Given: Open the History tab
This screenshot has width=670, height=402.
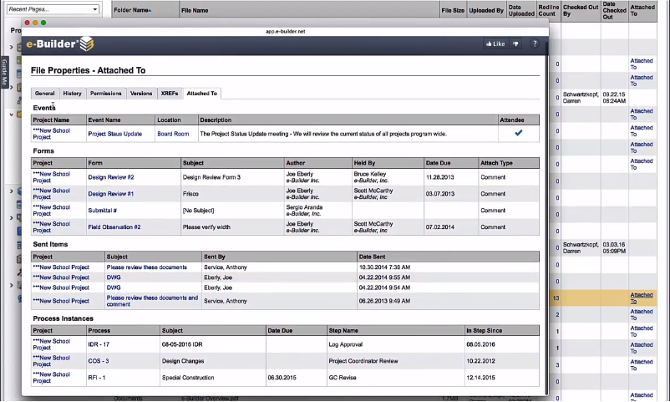Looking at the screenshot, I should coord(72,94).
